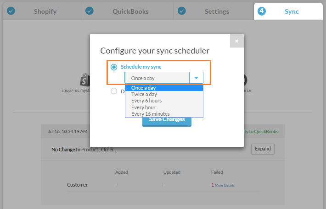Image resolution: width=326 pixels, height=209 pixels.
Task: Click the Failed column header
Action: coord(217,172)
